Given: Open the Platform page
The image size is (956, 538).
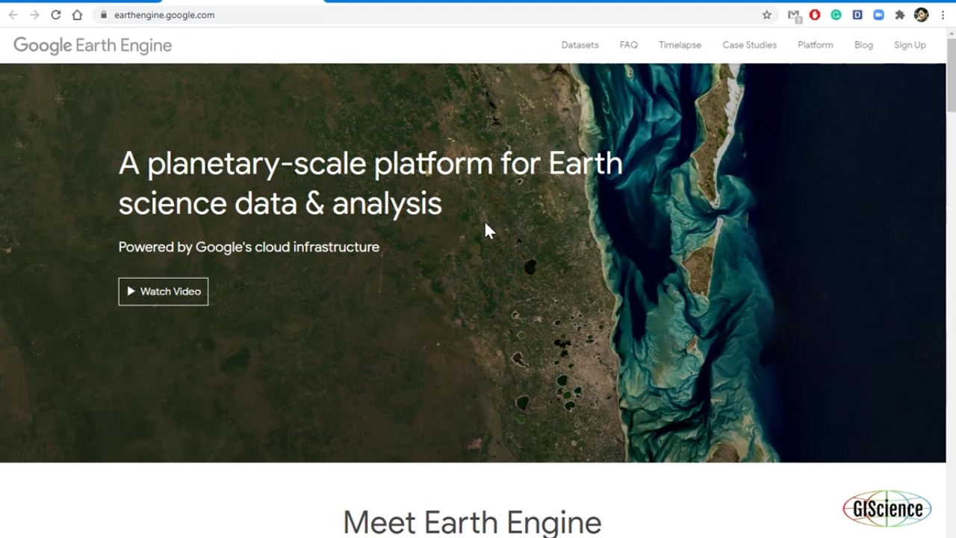Looking at the screenshot, I should [815, 45].
